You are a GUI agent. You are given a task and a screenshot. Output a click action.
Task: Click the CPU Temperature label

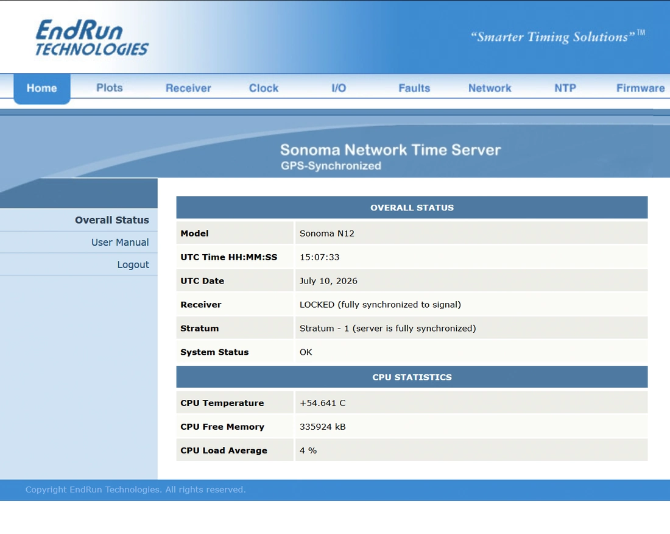222,403
